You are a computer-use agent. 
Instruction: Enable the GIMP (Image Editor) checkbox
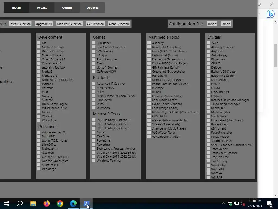tap(149, 67)
